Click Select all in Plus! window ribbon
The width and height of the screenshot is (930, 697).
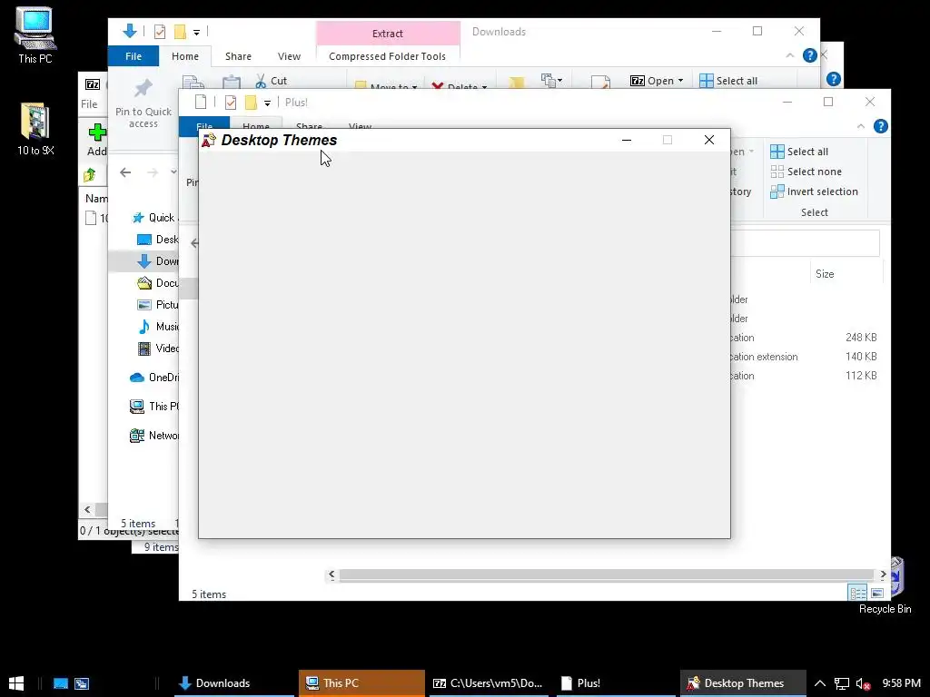(x=799, y=152)
